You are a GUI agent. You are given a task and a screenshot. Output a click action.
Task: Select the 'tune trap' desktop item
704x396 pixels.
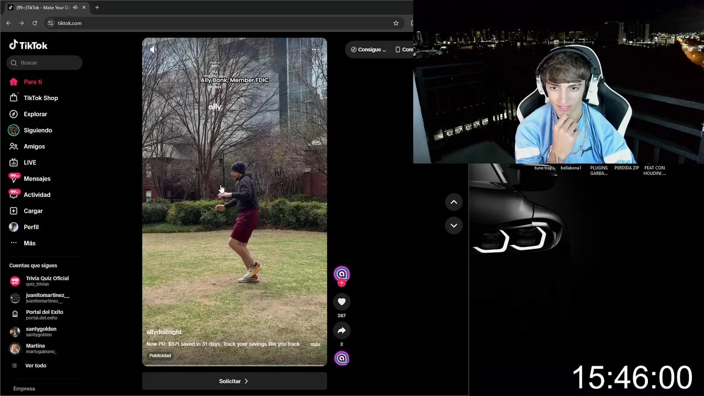tap(543, 168)
